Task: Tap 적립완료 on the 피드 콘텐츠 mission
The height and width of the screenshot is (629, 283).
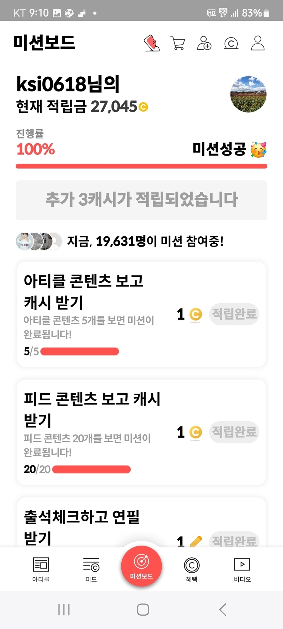Action: (x=234, y=432)
